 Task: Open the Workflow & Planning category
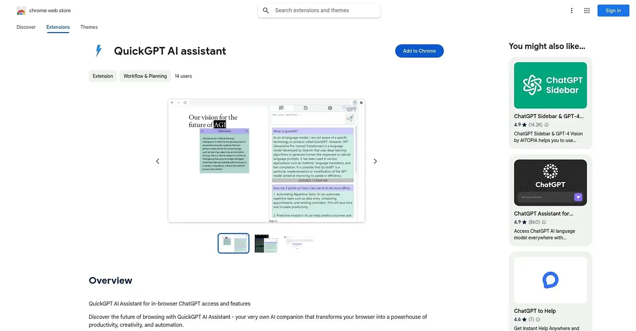(x=145, y=76)
